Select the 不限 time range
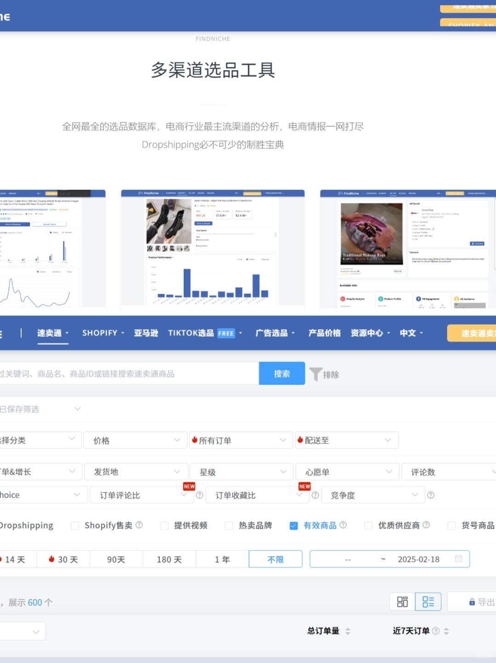Viewport: 496px width, 663px height. click(276, 559)
